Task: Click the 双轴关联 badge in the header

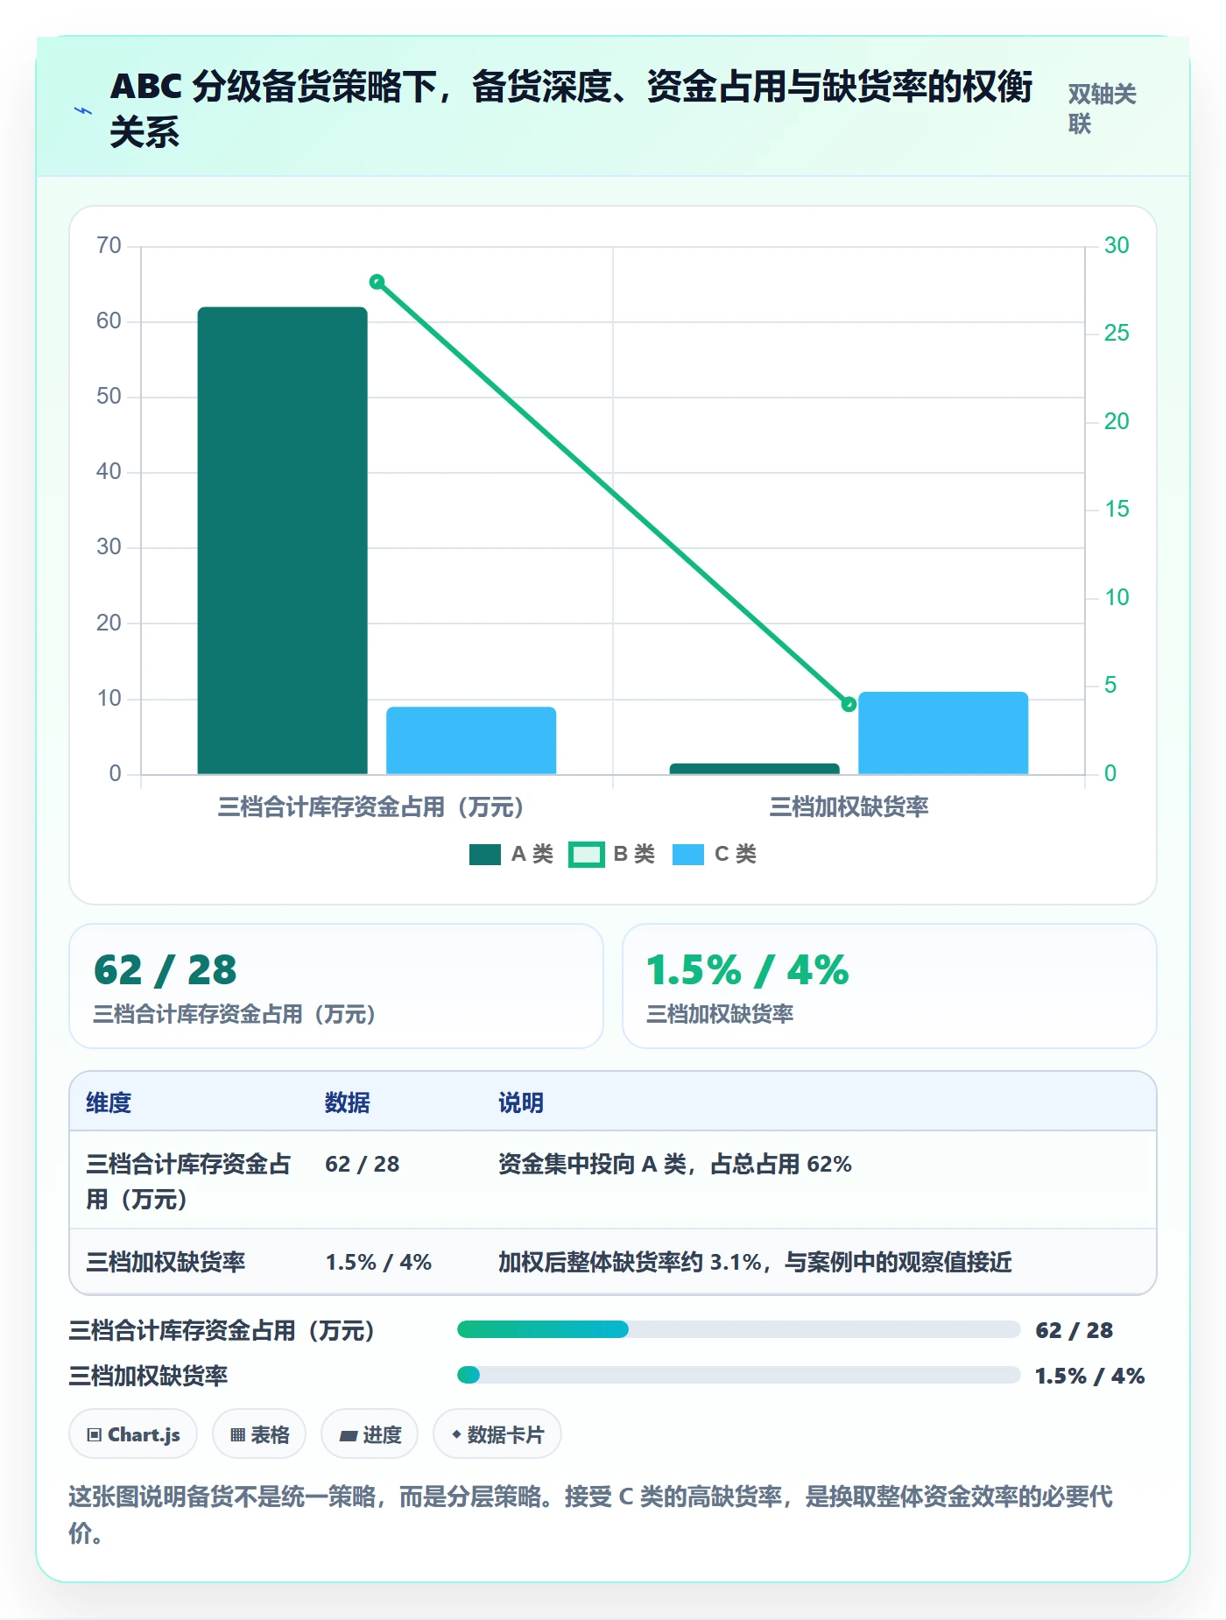Action: tap(1103, 109)
